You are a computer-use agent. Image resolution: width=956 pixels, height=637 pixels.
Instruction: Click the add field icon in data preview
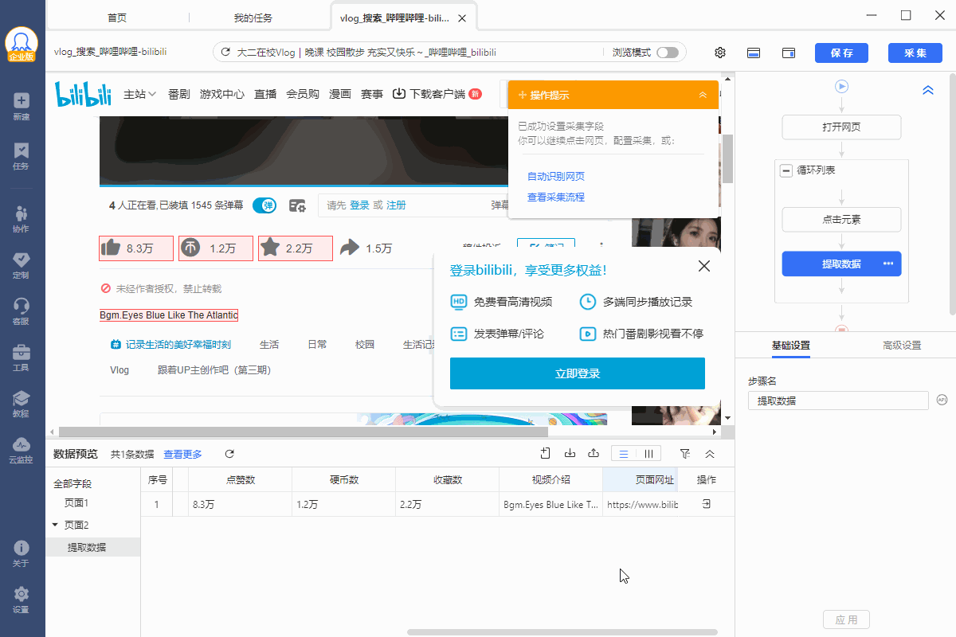coord(546,453)
